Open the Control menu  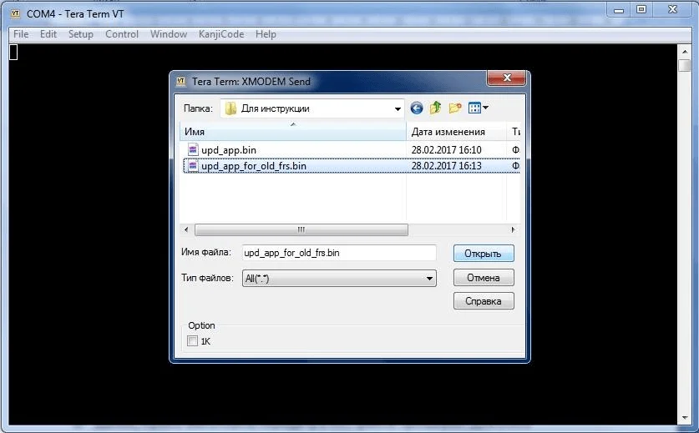(x=122, y=34)
